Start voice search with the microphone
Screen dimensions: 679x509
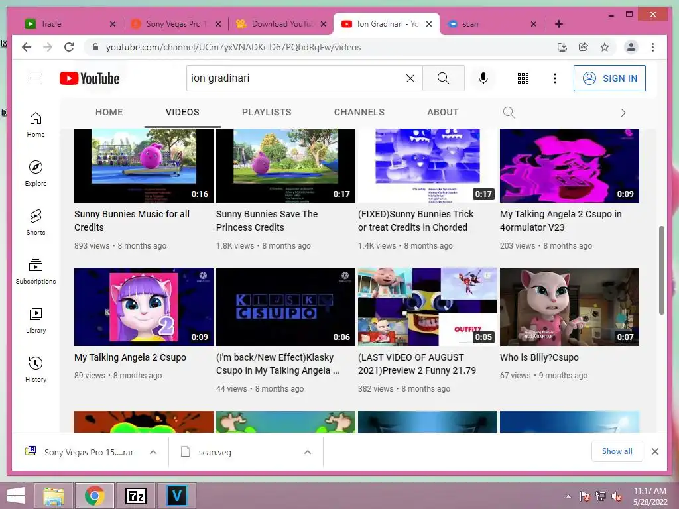483,78
